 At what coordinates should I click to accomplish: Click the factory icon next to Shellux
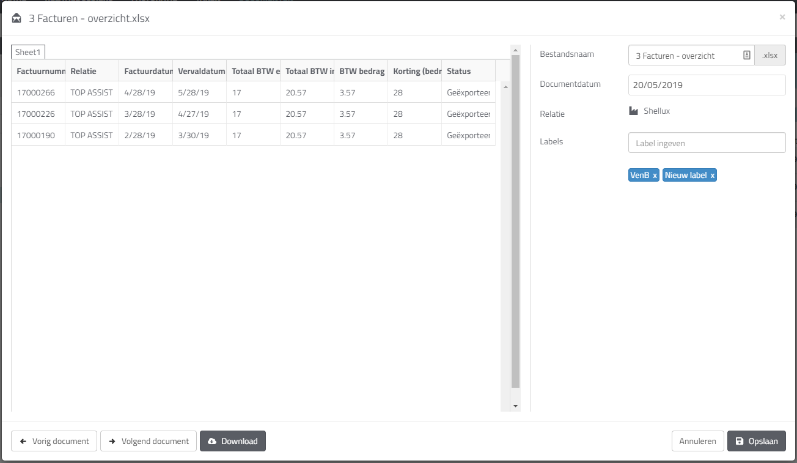[x=634, y=111]
